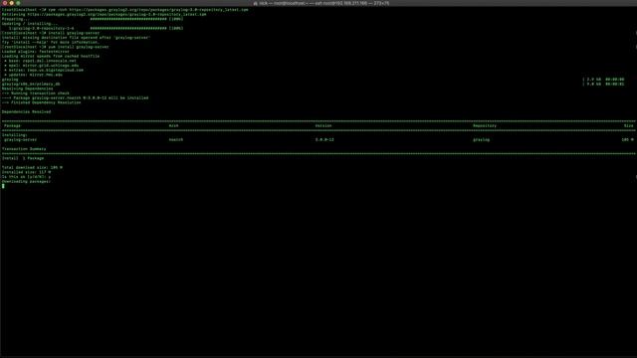
Task: Click the 'Package graylog-server.noarch will be installed' line
Action: 76,97
